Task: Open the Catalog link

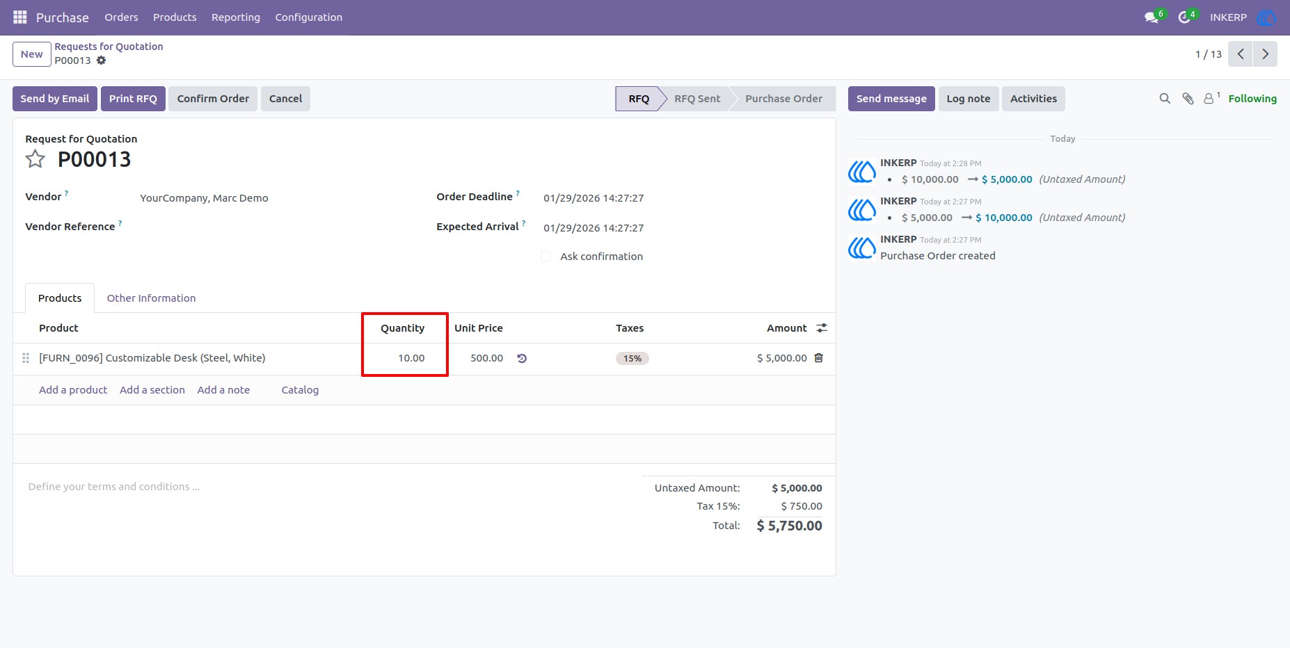Action: pyautogui.click(x=300, y=390)
